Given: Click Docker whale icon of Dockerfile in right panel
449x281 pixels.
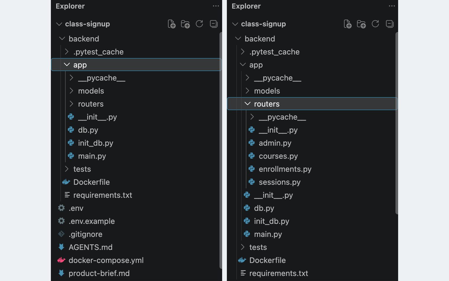Looking at the screenshot, I should pyautogui.click(x=242, y=260).
